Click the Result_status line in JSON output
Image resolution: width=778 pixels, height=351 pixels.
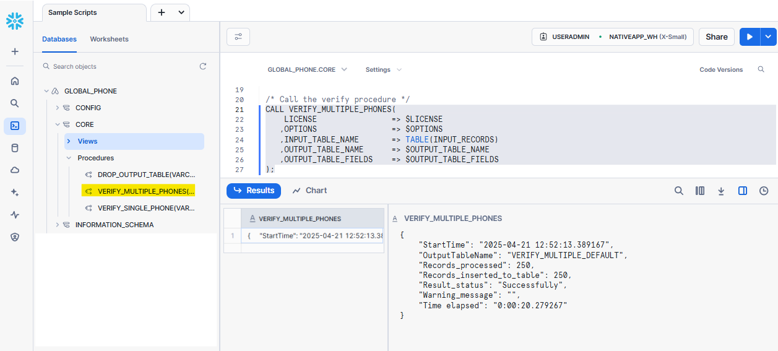493,285
